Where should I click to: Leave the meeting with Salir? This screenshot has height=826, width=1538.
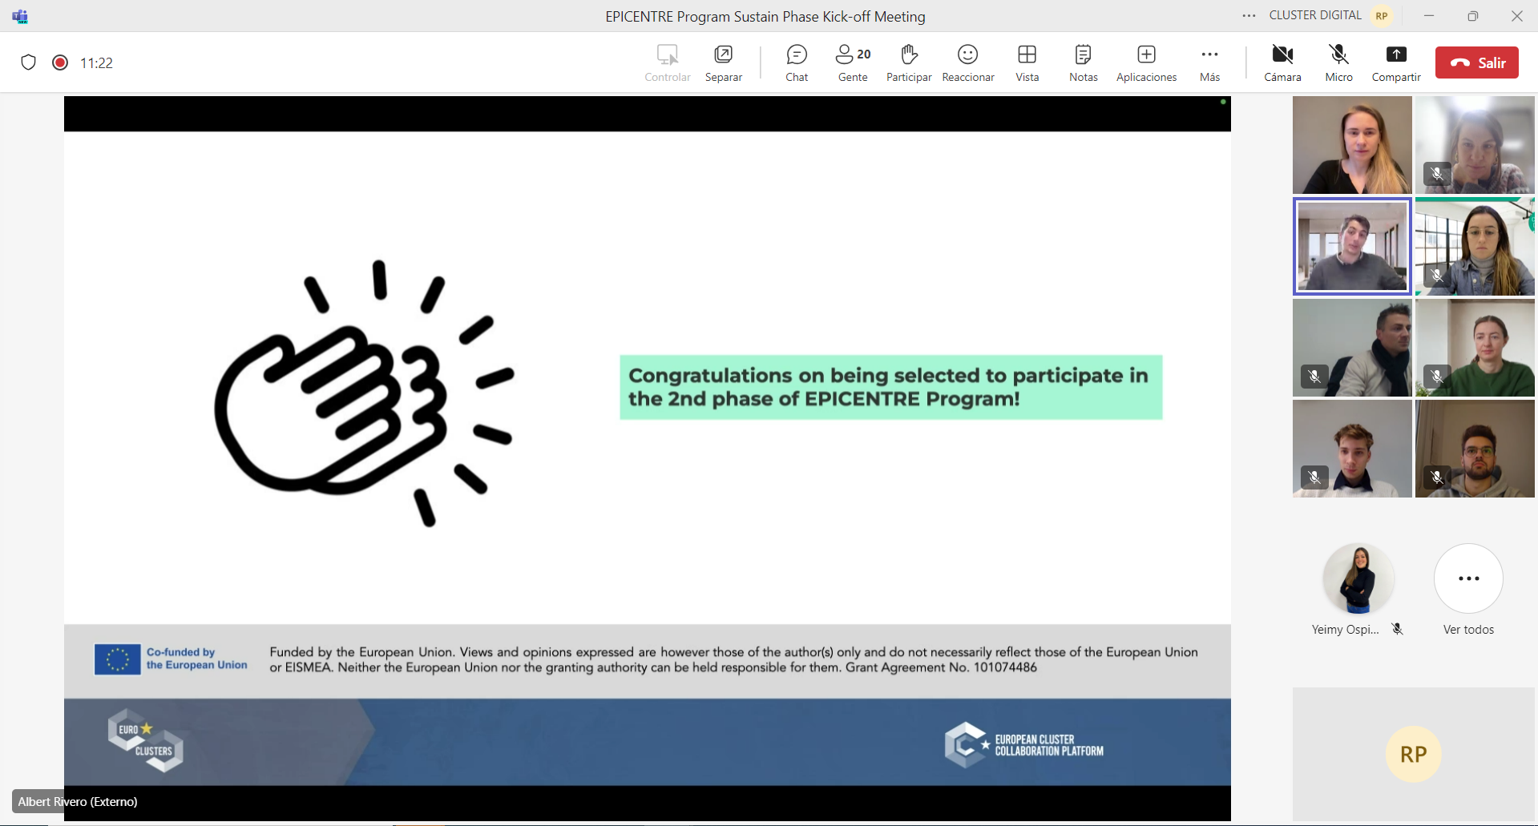coord(1476,62)
